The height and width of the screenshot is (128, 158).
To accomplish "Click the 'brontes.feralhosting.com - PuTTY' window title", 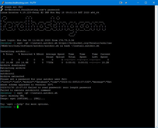I will point(21,3).
